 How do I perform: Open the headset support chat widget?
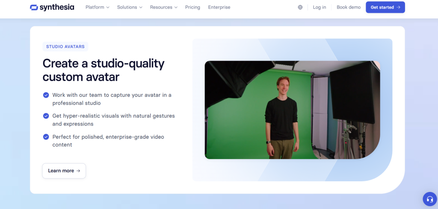click(x=429, y=199)
